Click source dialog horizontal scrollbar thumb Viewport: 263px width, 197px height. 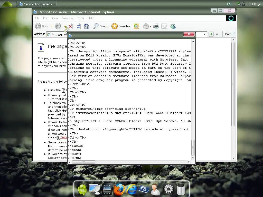[83, 162]
